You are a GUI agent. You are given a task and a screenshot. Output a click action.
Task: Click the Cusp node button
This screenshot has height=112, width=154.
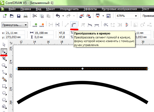(x=83, y=25)
